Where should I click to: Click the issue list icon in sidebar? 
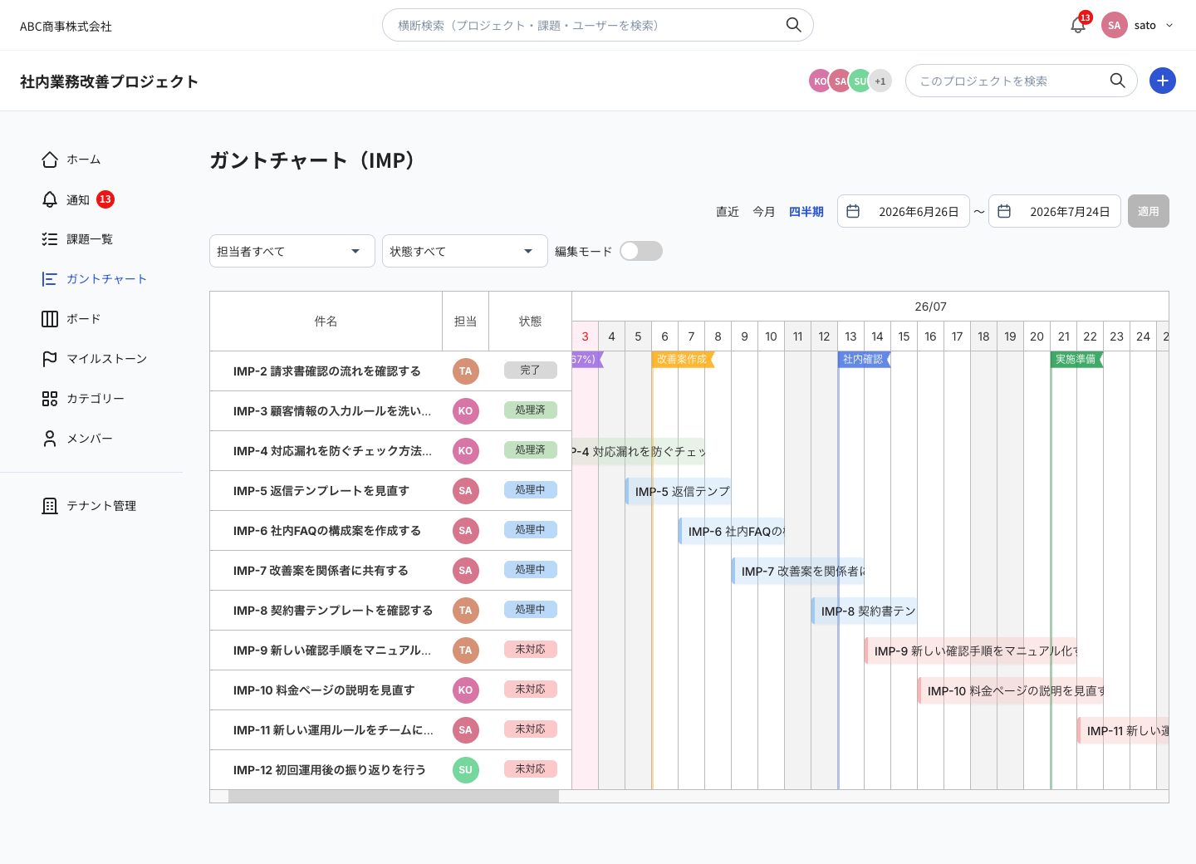click(x=50, y=239)
